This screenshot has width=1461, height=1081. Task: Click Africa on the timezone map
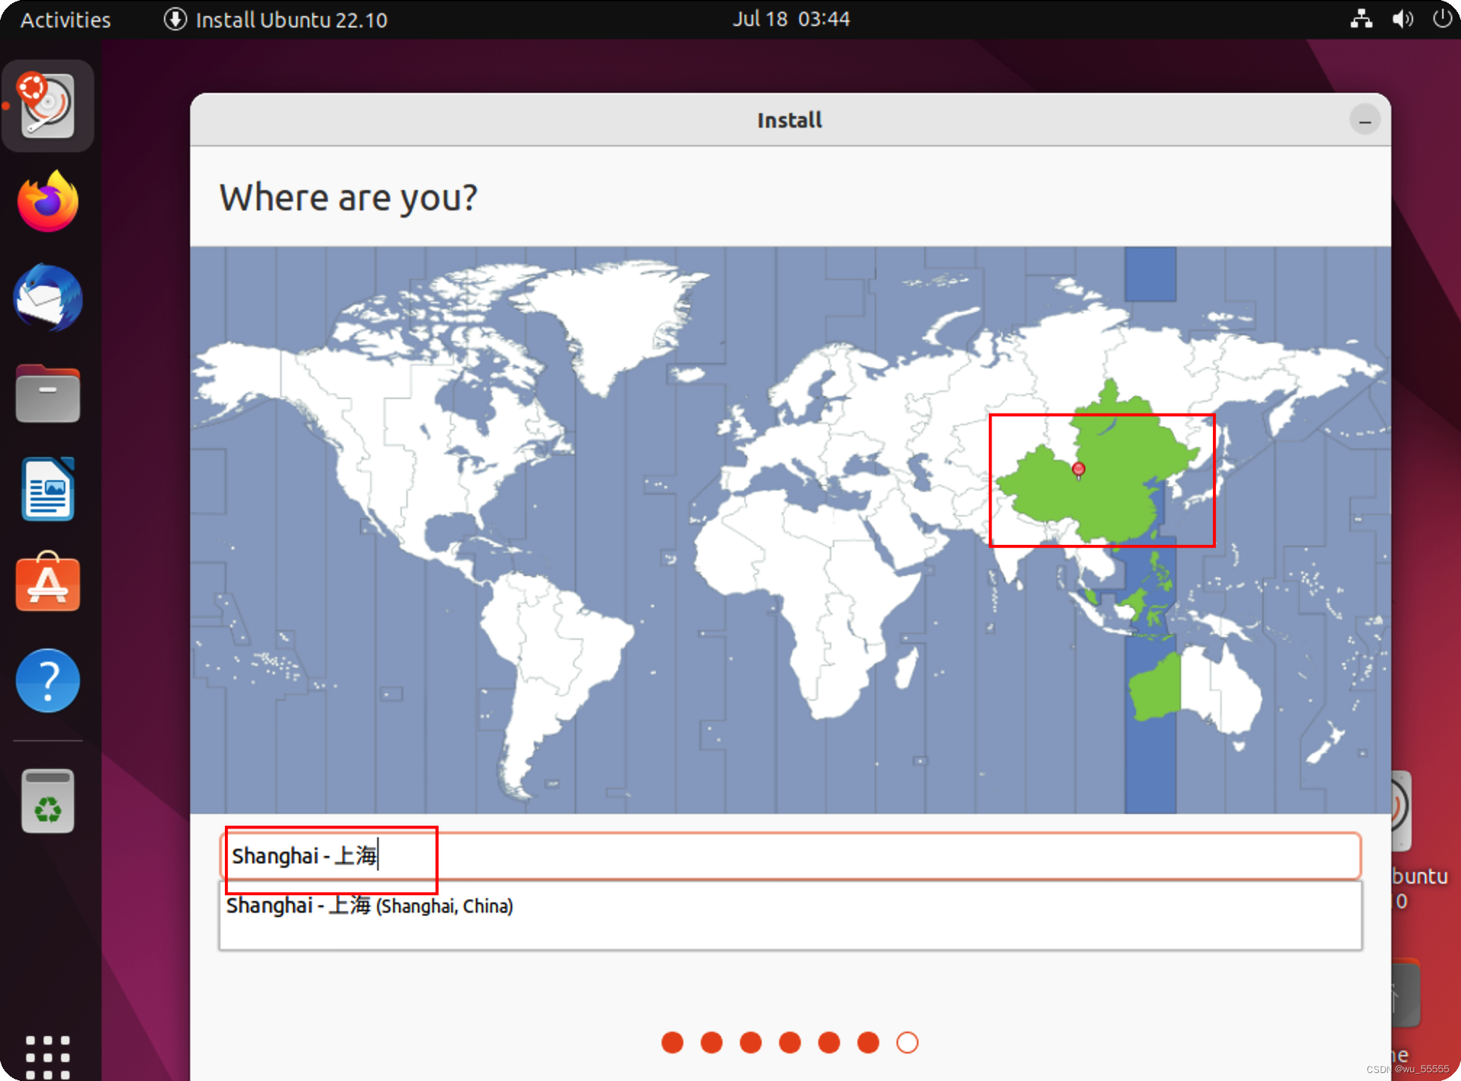805,588
